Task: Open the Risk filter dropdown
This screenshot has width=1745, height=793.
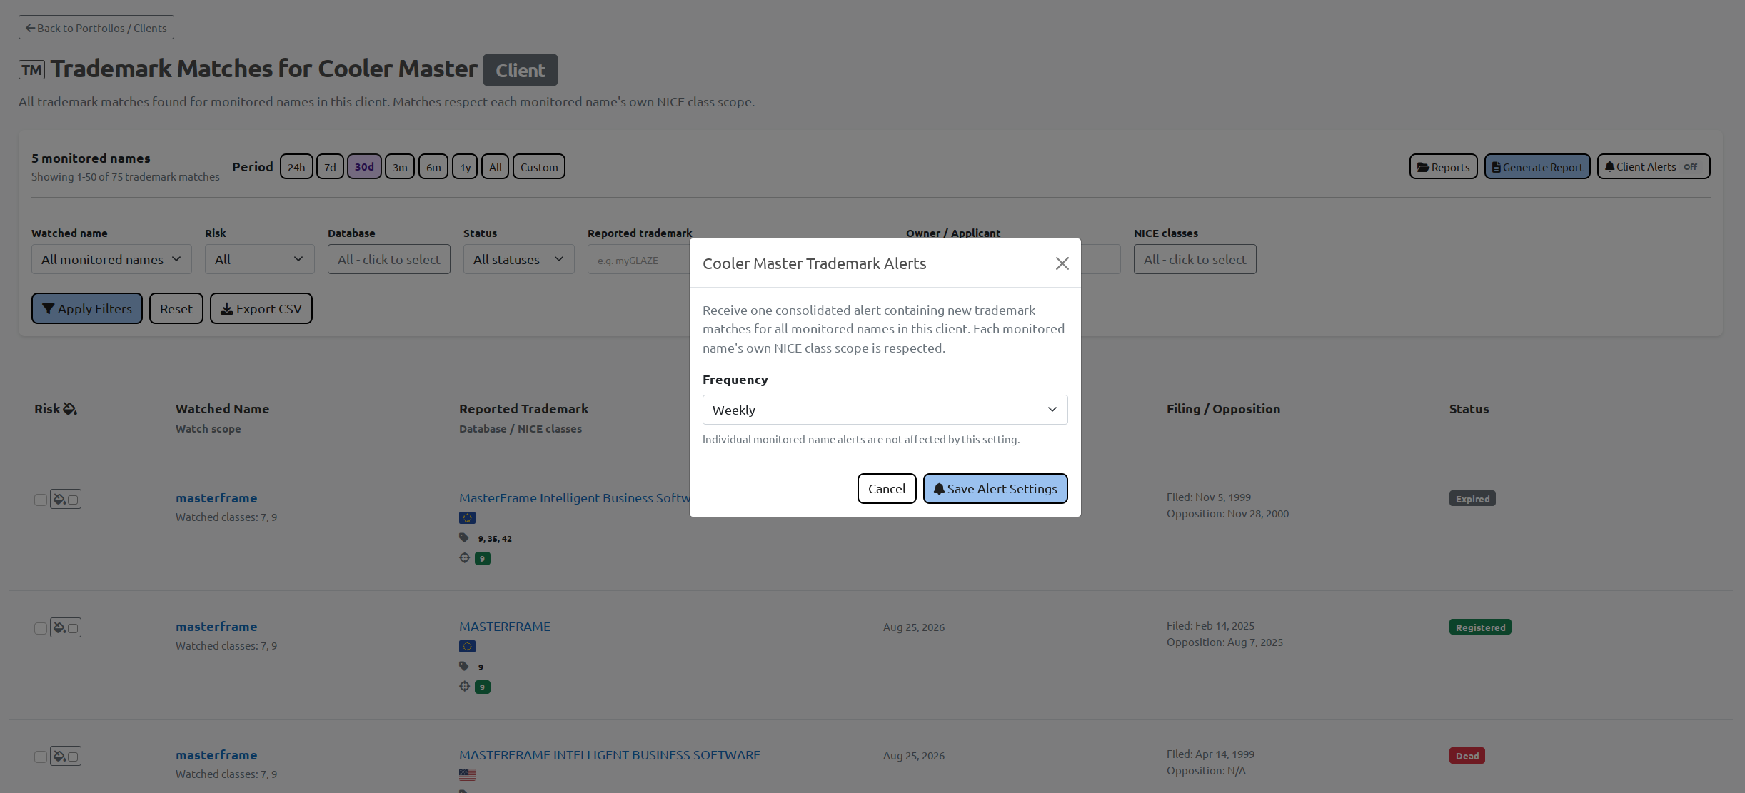Action: coord(259,260)
